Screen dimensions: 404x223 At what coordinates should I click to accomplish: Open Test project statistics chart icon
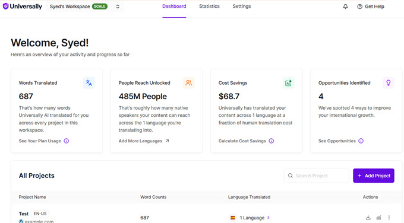click(x=378, y=218)
